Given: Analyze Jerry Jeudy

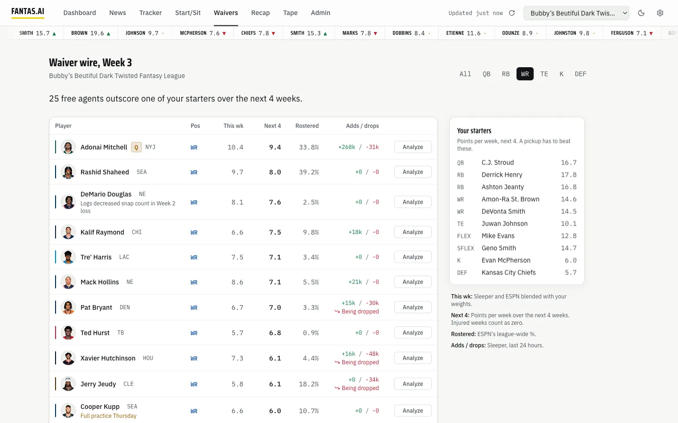Looking at the screenshot, I should point(413,384).
